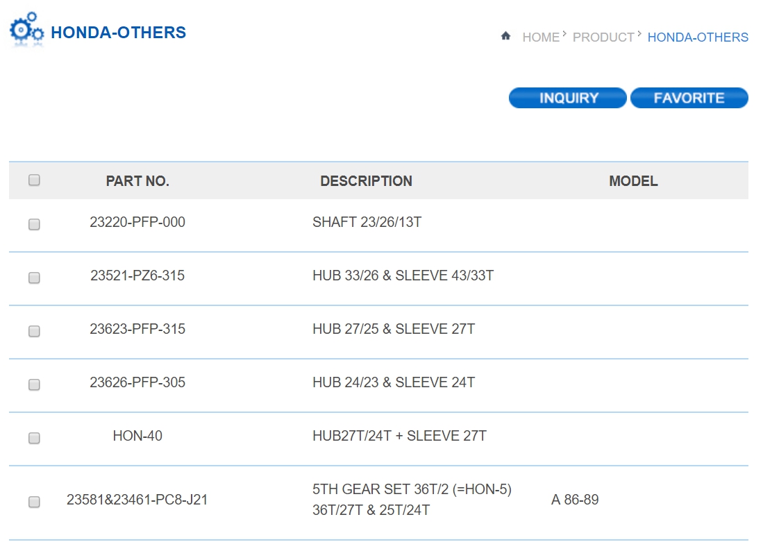This screenshot has width=763, height=542.
Task: Click part number 23626-PFP-305
Action: (137, 382)
